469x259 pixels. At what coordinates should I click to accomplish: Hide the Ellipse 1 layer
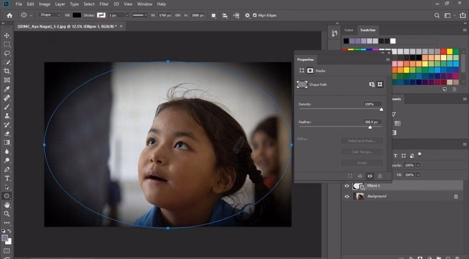click(347, 186)
